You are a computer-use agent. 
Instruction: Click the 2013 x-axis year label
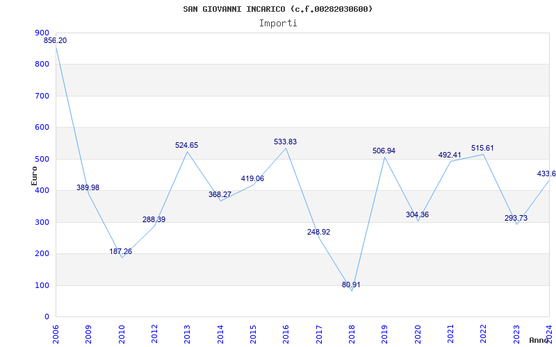point(187,332)
